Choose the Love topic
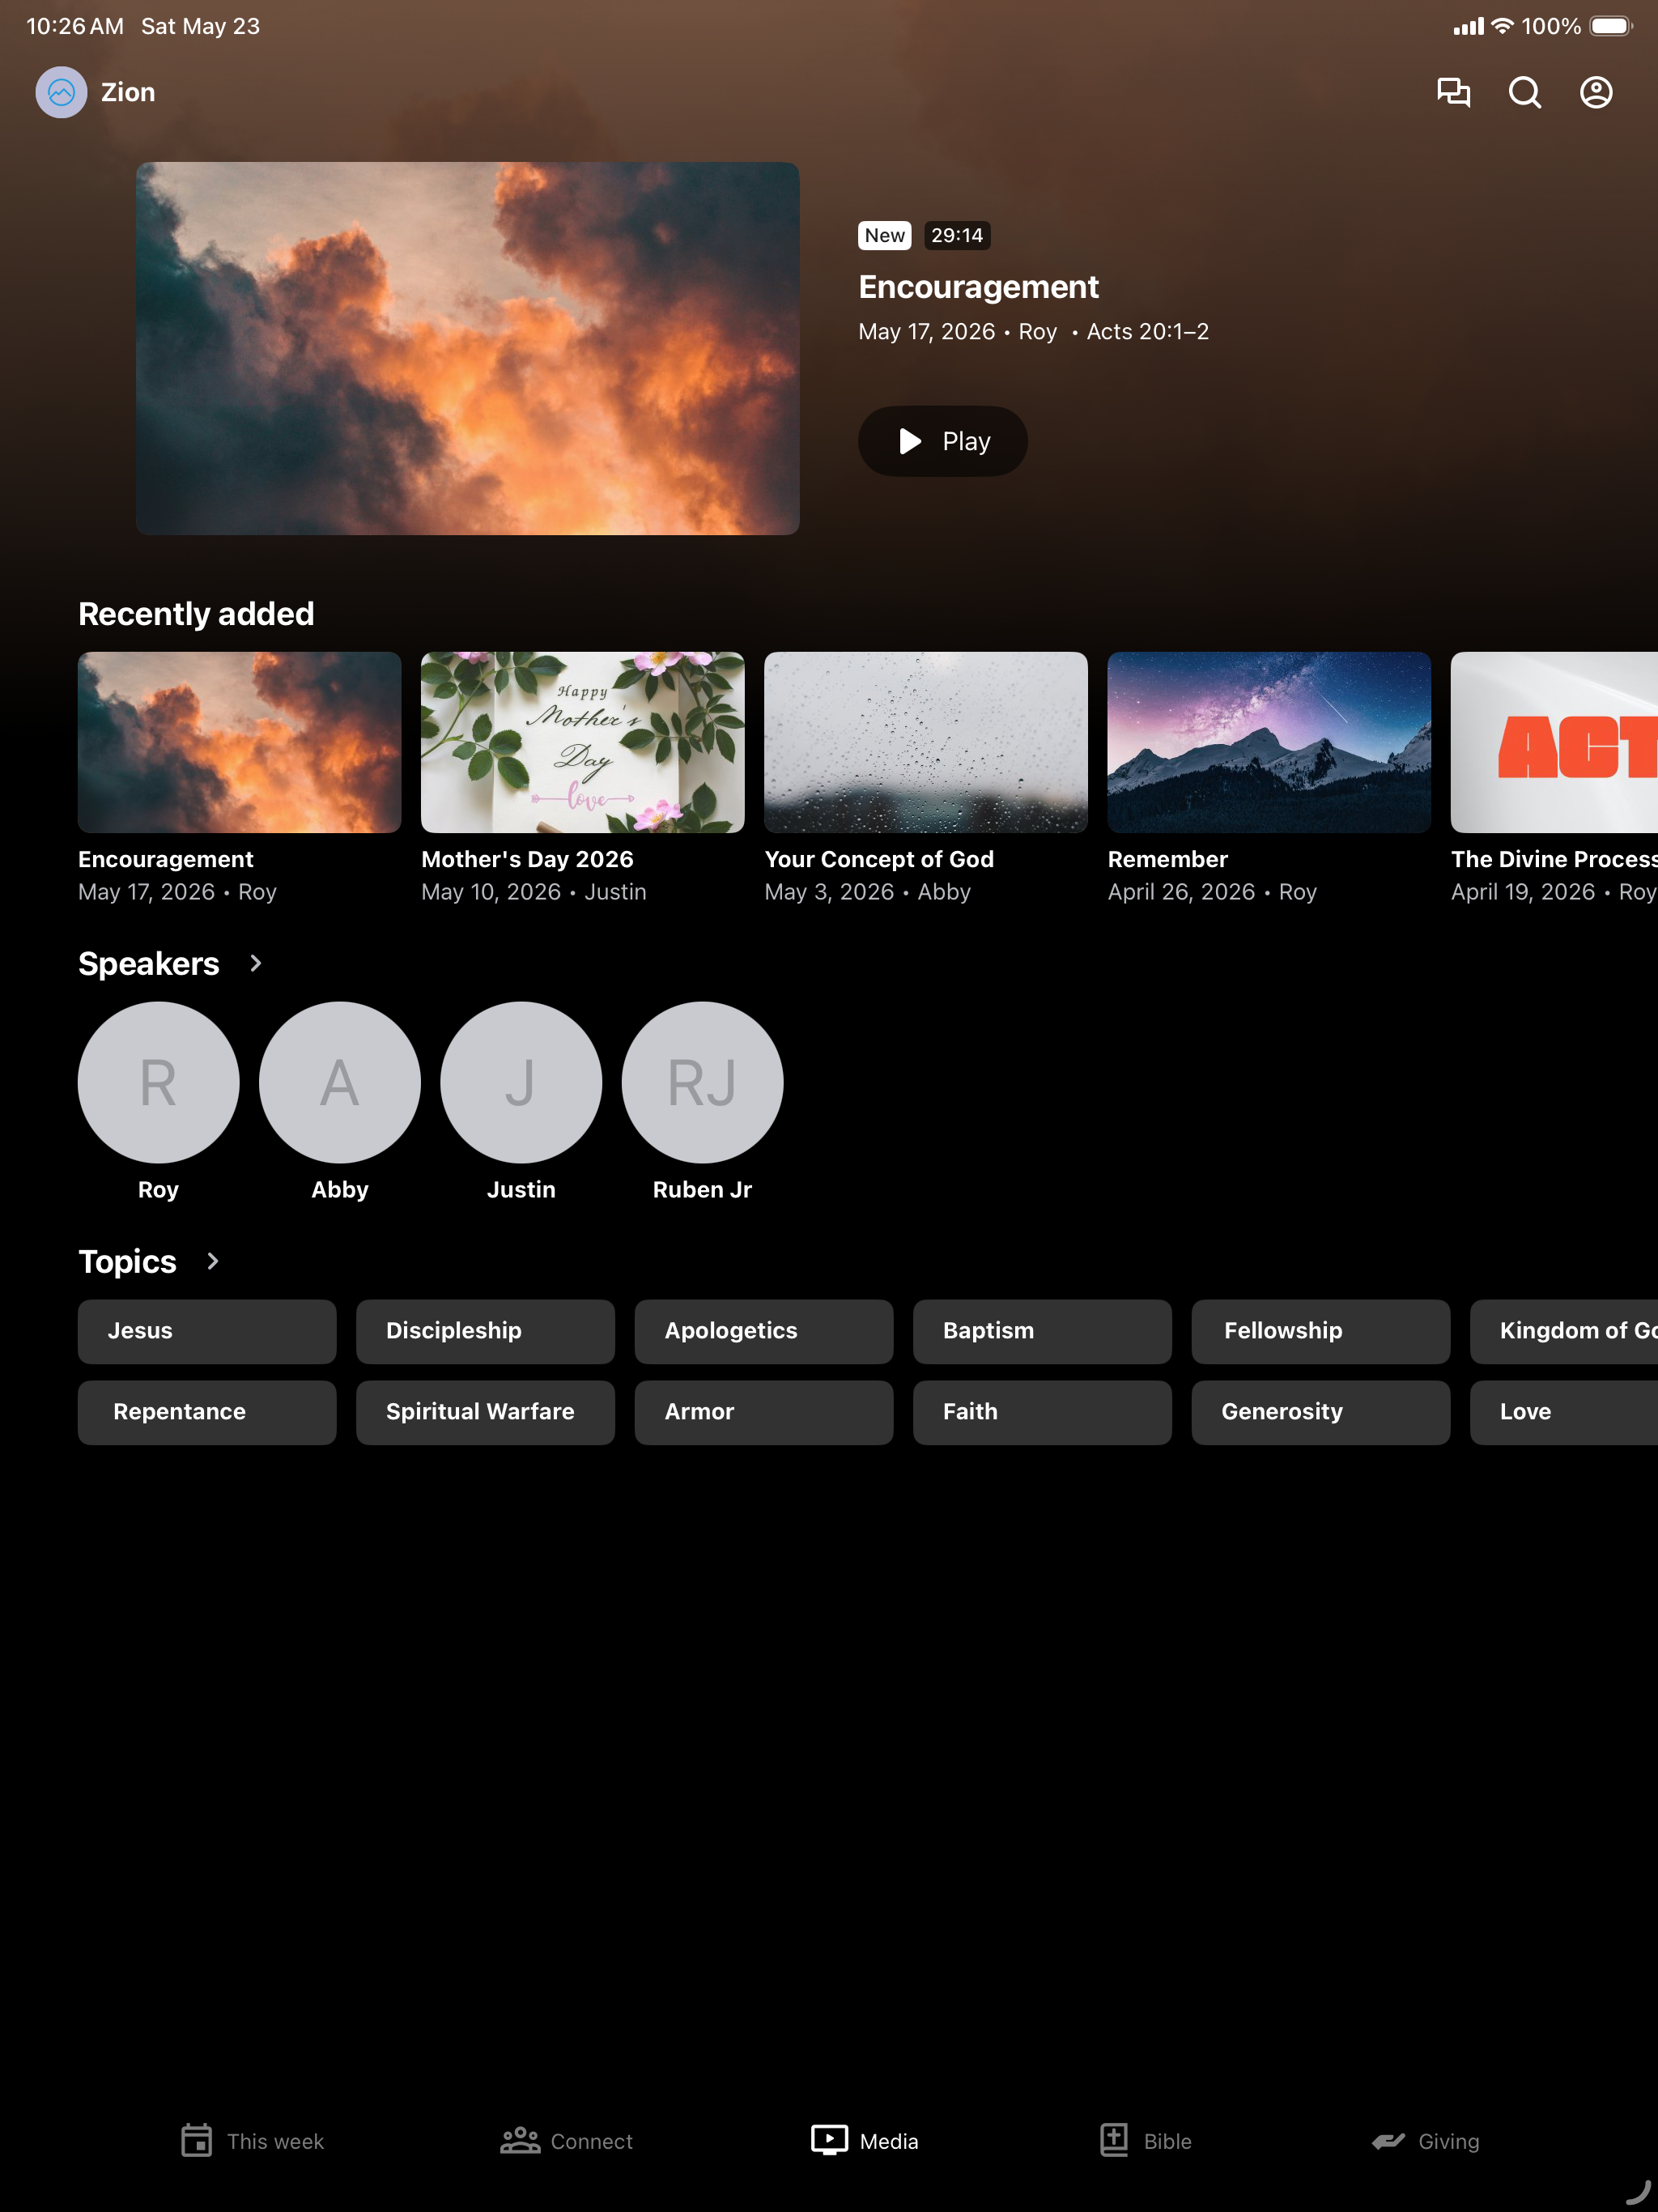The image size is (1658, 2212). [x=1564, y=1412]
